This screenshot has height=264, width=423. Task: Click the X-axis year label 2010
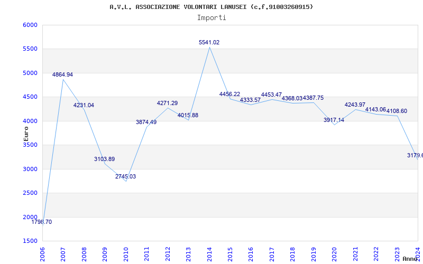(x=126, y=254)
